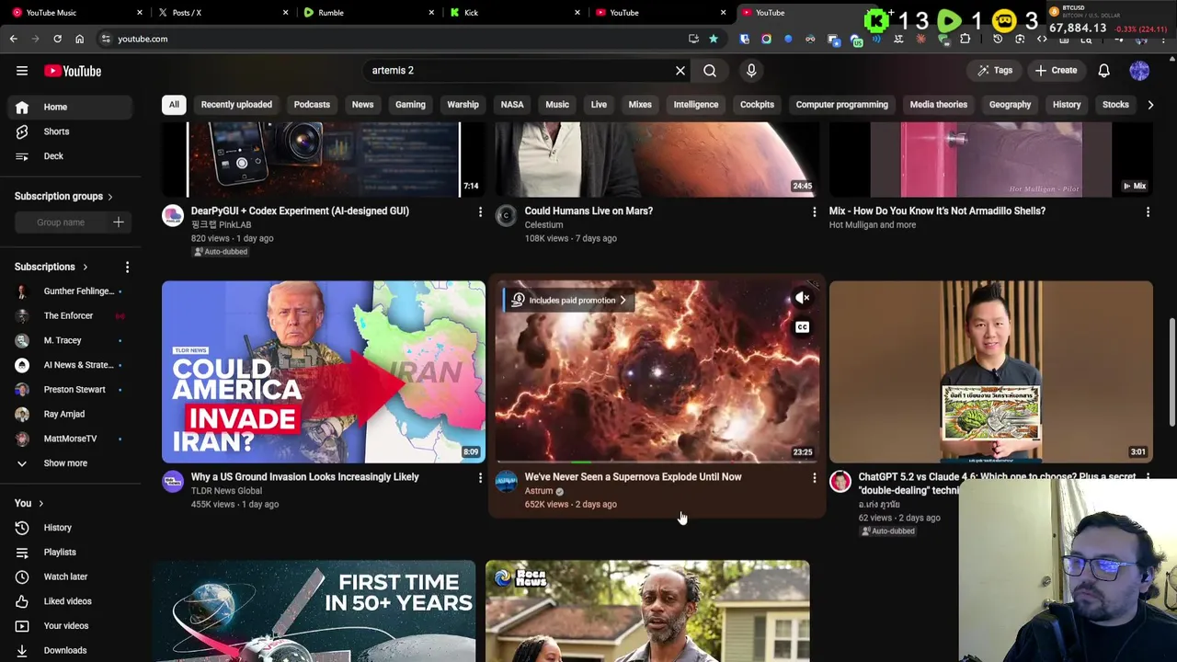The height and width of the screenshot is (662, 1177).
Task: Select the Podcasts chip
Action: tap(312, 105)
